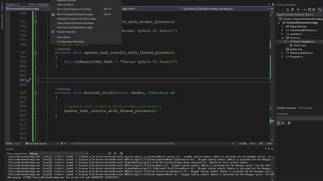Select Form1.resx in Solution Explorer
The width and height of the screenshot is (323, 181).
point(299,45)
